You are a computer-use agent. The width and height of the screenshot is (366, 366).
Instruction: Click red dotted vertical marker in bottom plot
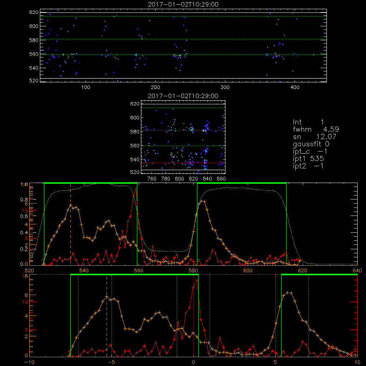pyautogui.click(x=193, y=316)
